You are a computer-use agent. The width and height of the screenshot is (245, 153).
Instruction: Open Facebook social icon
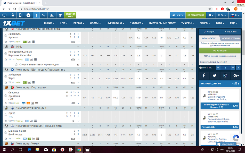[203, 75]
